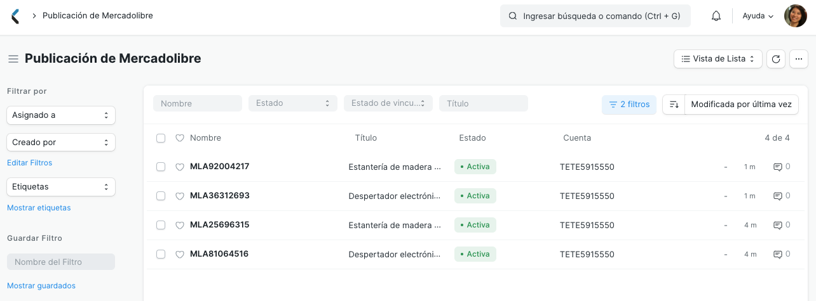Screen dimensions: 816x301
Task: Open record MLA25696315
Action: [x=219, y=225]
